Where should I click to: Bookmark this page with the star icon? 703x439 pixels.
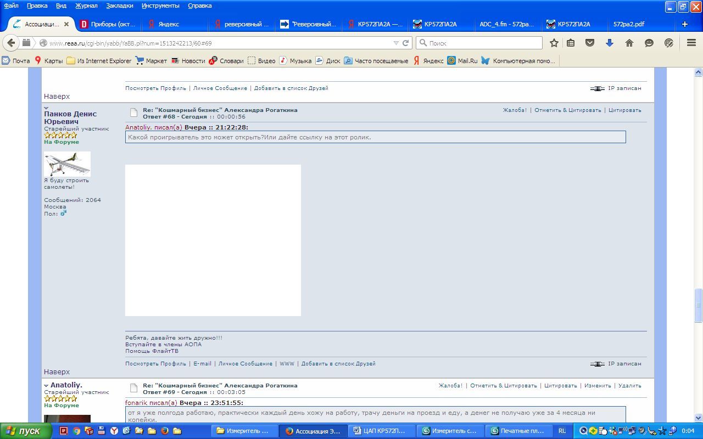click(x=554, y=43)
